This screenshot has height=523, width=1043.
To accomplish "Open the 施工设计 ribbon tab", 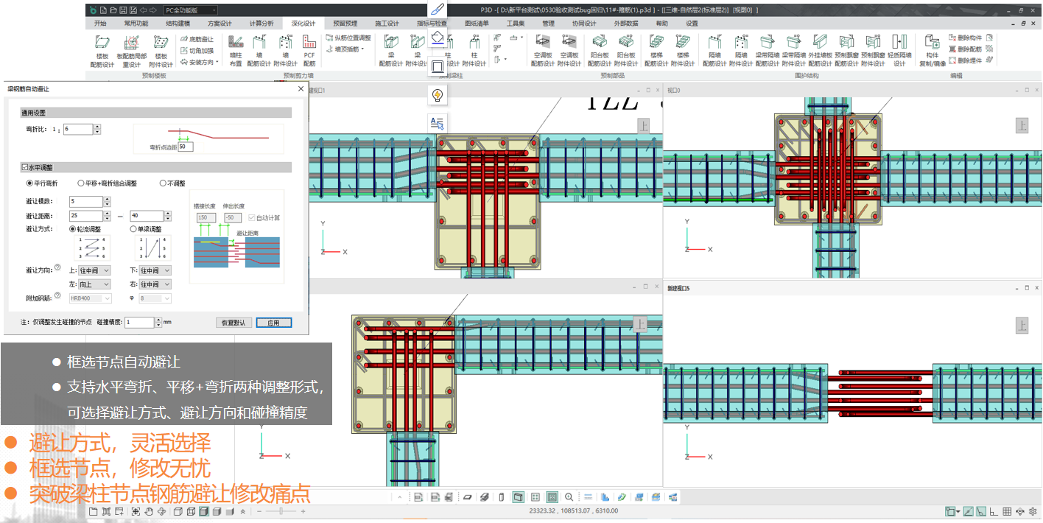I will coord(387,24).
